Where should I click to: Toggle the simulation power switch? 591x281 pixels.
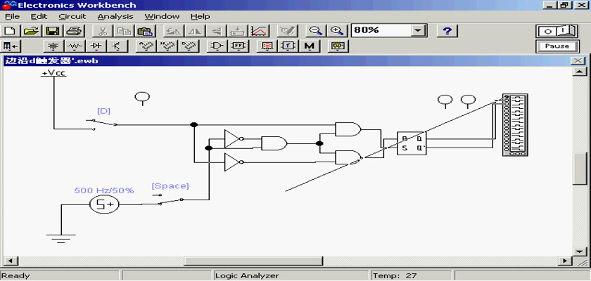[557, 31]
